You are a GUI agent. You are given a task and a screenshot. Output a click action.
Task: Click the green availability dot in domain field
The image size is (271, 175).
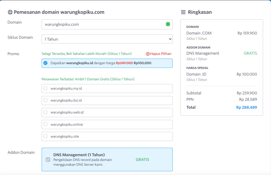coord(168,24)
